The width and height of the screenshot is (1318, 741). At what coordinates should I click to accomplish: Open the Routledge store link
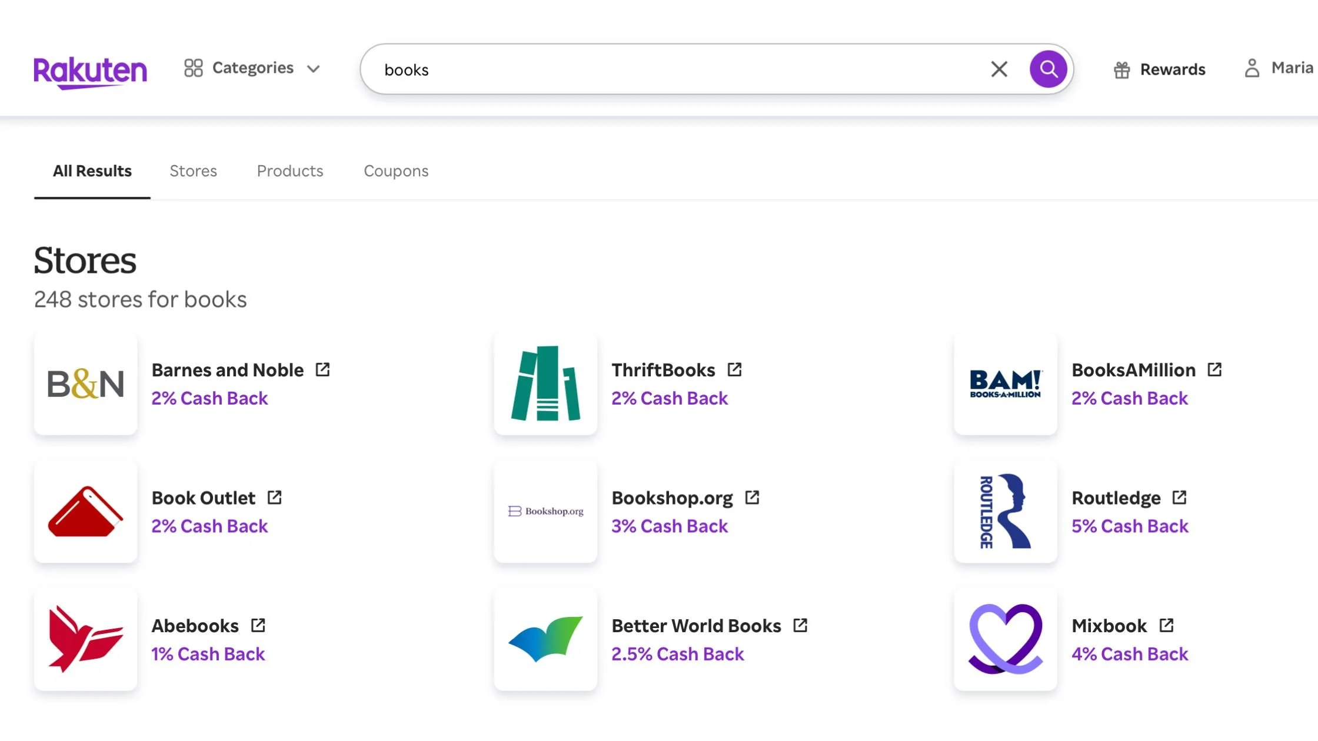pyautogui.click(x=1116, y=498)
